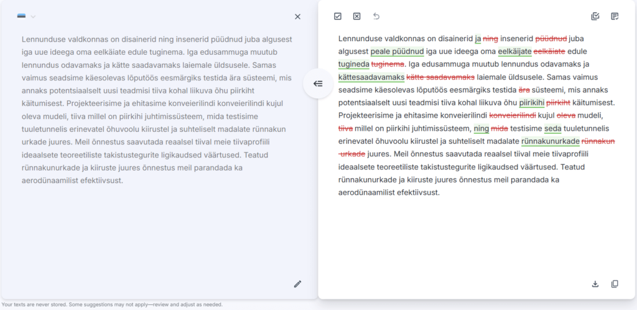This screenshot has width=637, height=310.
Task: Download the corrected text
Action: click(595, 284)
